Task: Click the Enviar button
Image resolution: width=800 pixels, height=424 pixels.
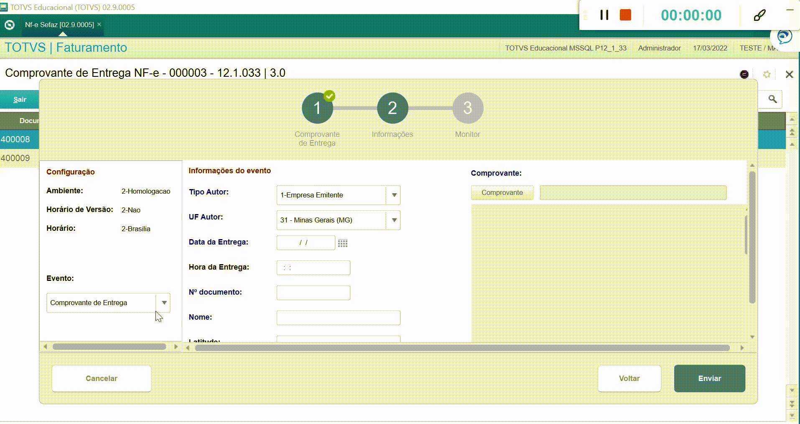Action: point(709,379)
